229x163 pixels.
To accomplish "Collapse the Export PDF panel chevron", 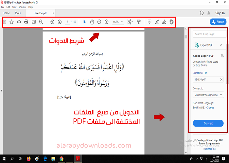I will (x=221, y=45).
